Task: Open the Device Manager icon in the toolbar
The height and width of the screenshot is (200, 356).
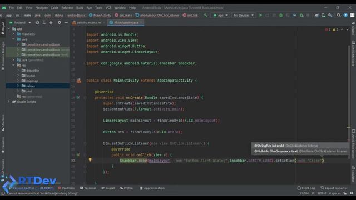Action: (x=323, y=15)
